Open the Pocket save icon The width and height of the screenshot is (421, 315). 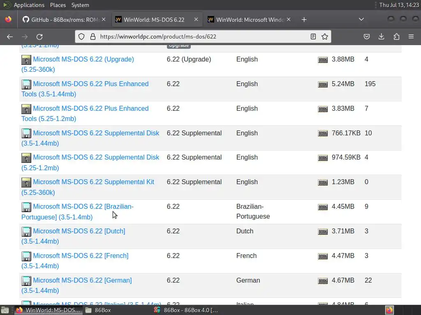pyautogui.click(x=366, y=37)
